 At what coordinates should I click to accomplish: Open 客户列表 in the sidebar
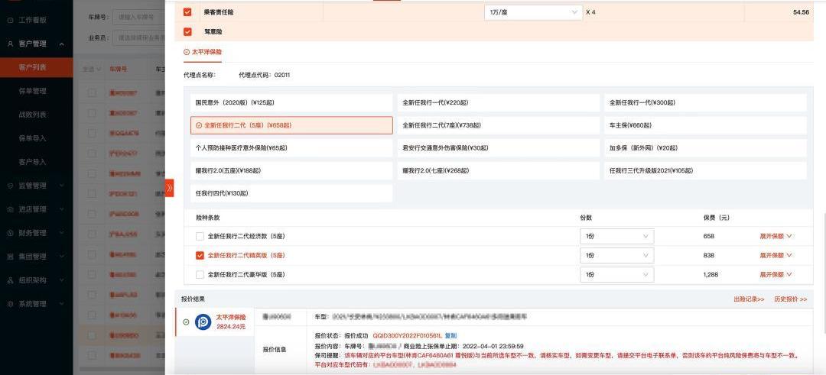tap(37, 67)
